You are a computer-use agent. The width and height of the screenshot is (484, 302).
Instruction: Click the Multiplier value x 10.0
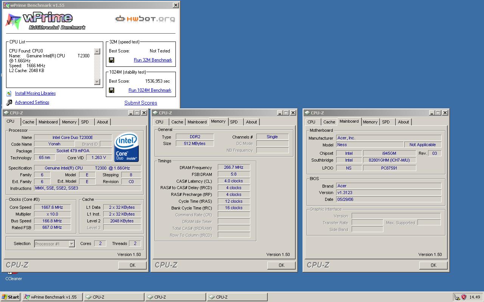click(52, 214)
